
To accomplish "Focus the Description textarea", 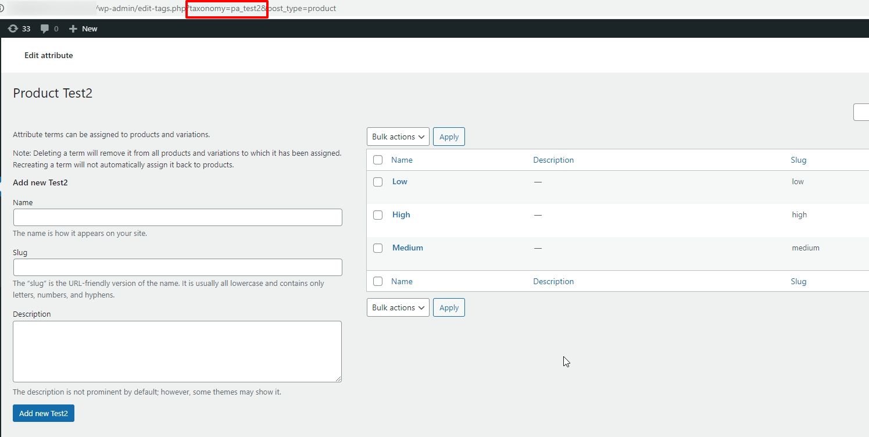I will pyautogui.click(x=177, y=352).
